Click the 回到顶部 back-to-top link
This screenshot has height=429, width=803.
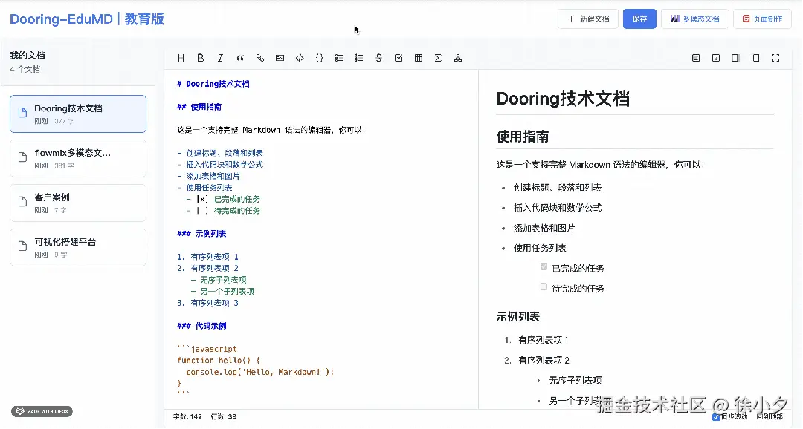pos(770,417)
